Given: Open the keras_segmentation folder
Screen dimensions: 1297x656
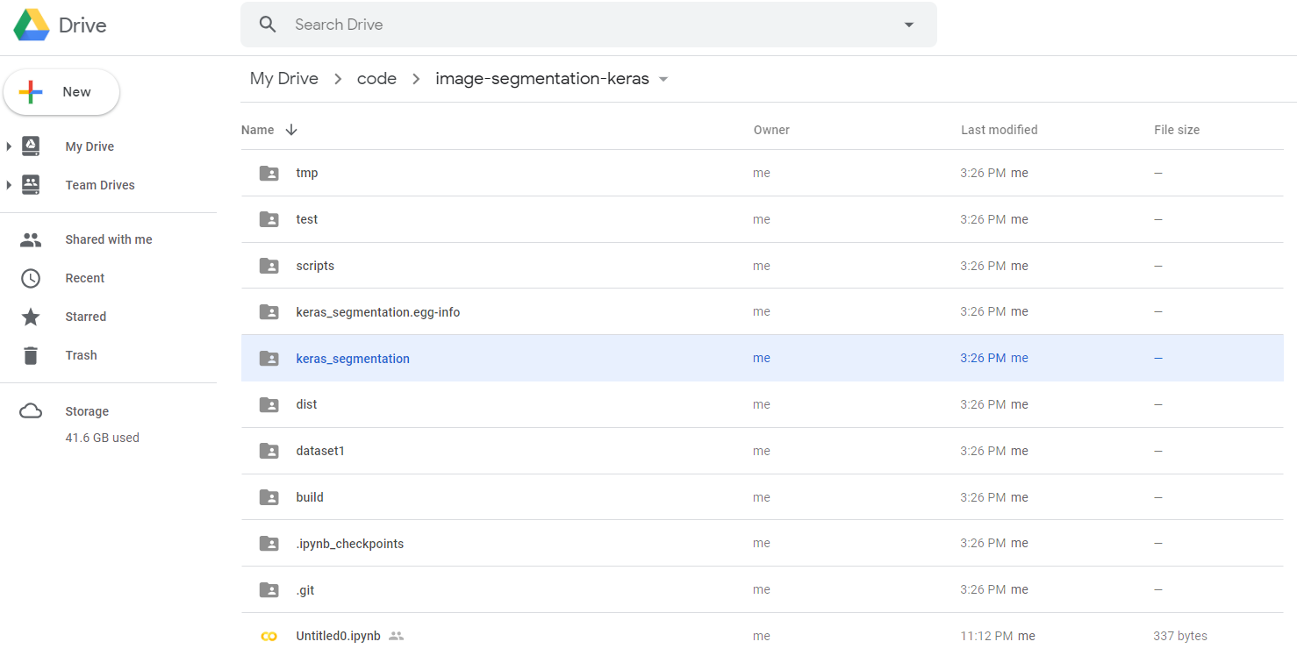Looking at the screenshot, I should point(353,358).
